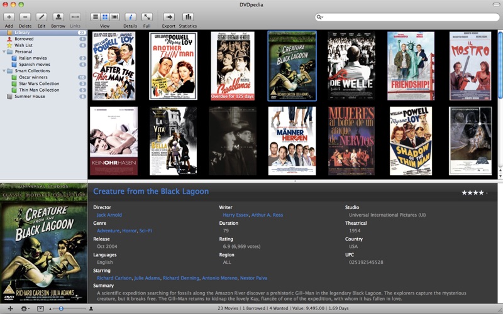Screen dimensions: 503x314
Task: Select the Borrowed collection
Action: click(43, 39)
